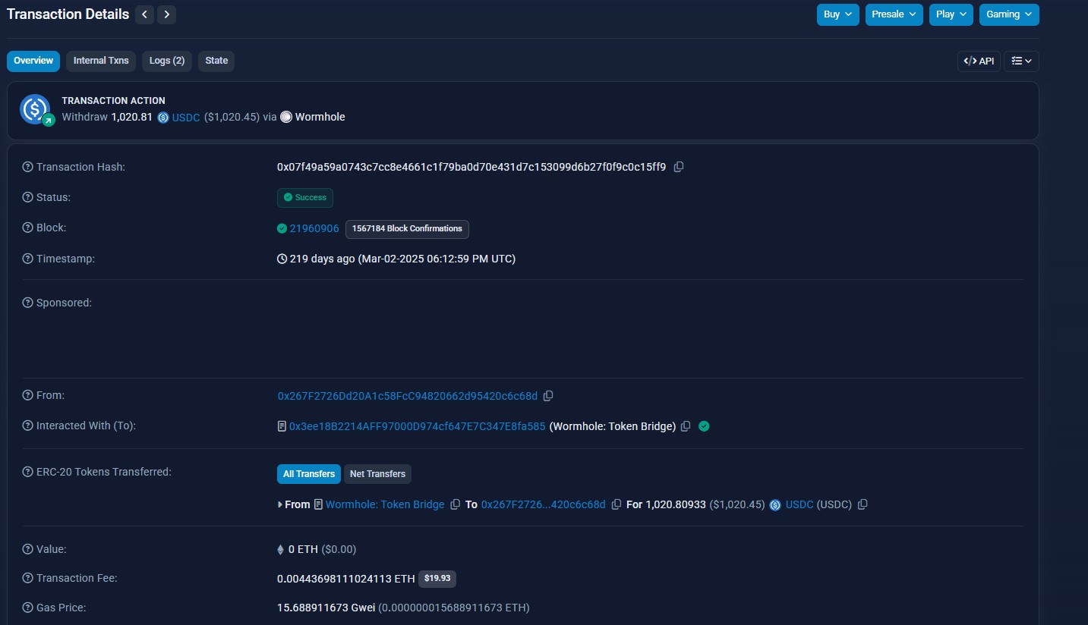The width and height of the screenshot is (1088, 625).
Task: Copy the Wormhole Token Bridge contract address
Action: tap(686, 426)
